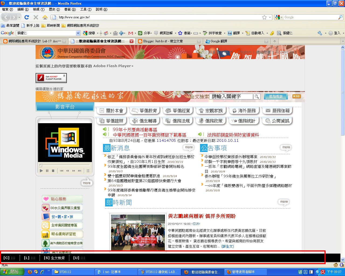345x276 pixels.
Task: Click the full-text search magnifier button
Action: pos(257,96)
